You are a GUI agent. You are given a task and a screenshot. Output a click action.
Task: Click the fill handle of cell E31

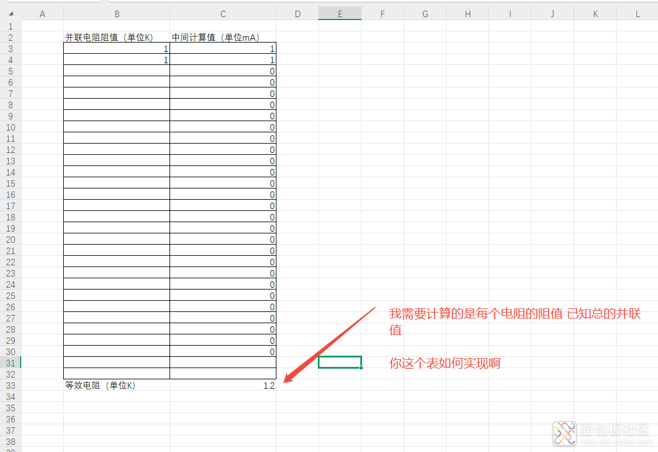[x=361, y=368]
